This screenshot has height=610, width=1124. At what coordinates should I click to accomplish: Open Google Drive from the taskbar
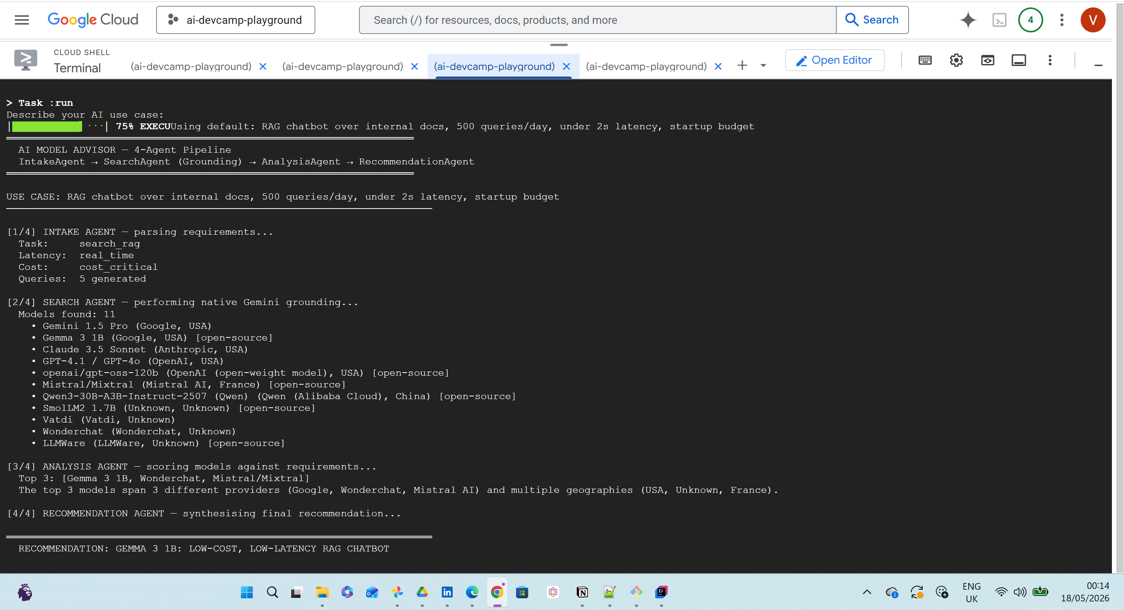pyautogui.click(x=422, y=592)
